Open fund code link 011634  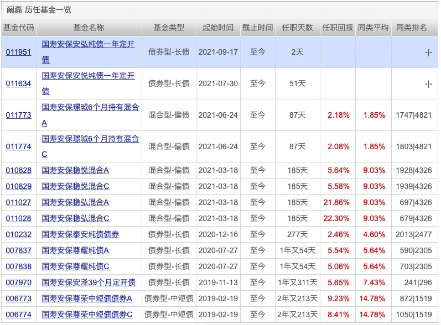[x=19, y=83]
